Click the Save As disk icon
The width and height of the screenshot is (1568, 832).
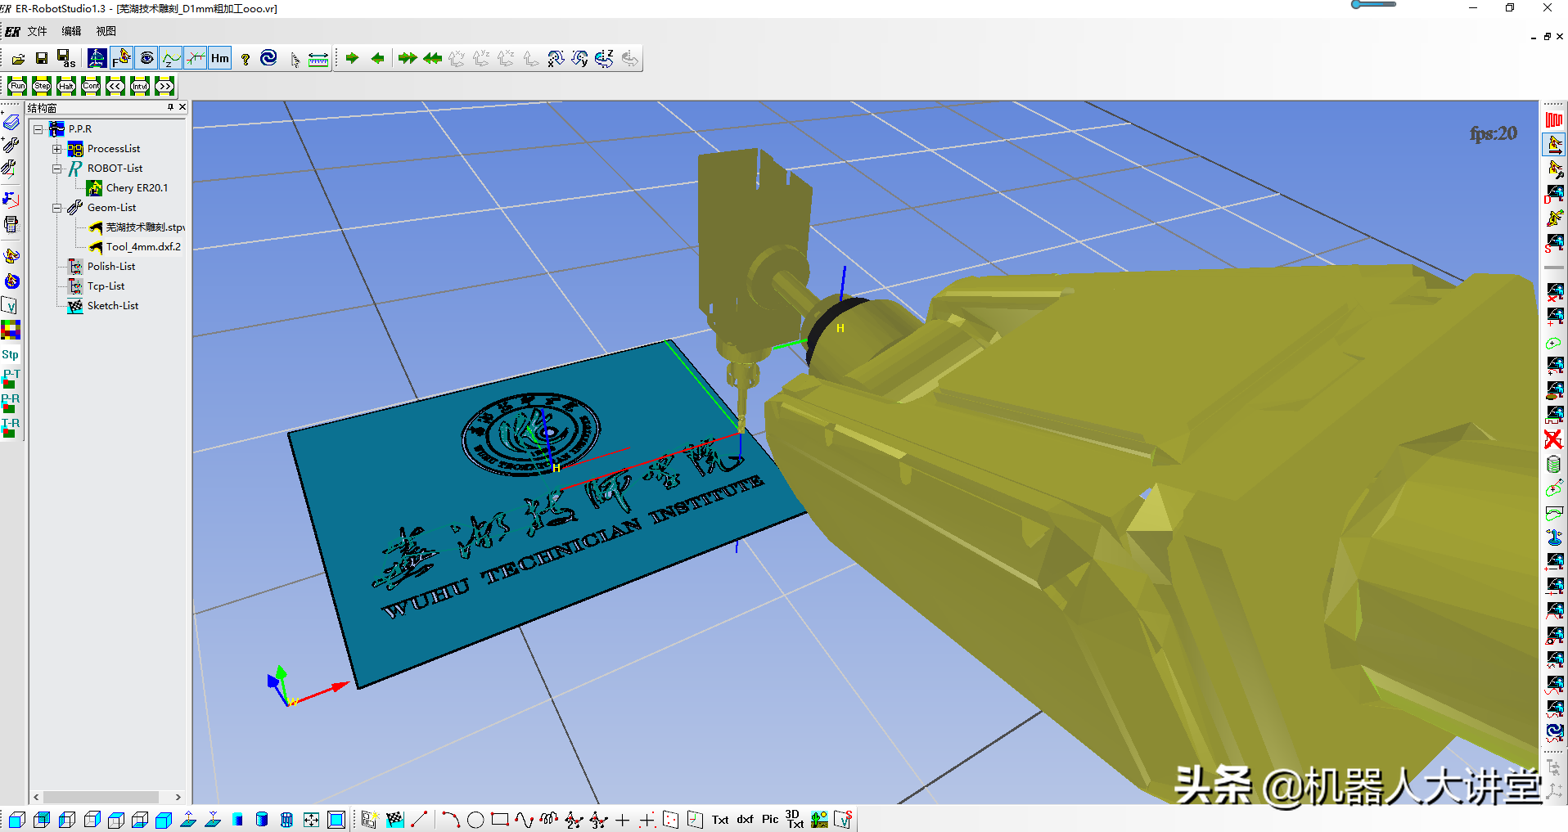(x=66, y=59)
